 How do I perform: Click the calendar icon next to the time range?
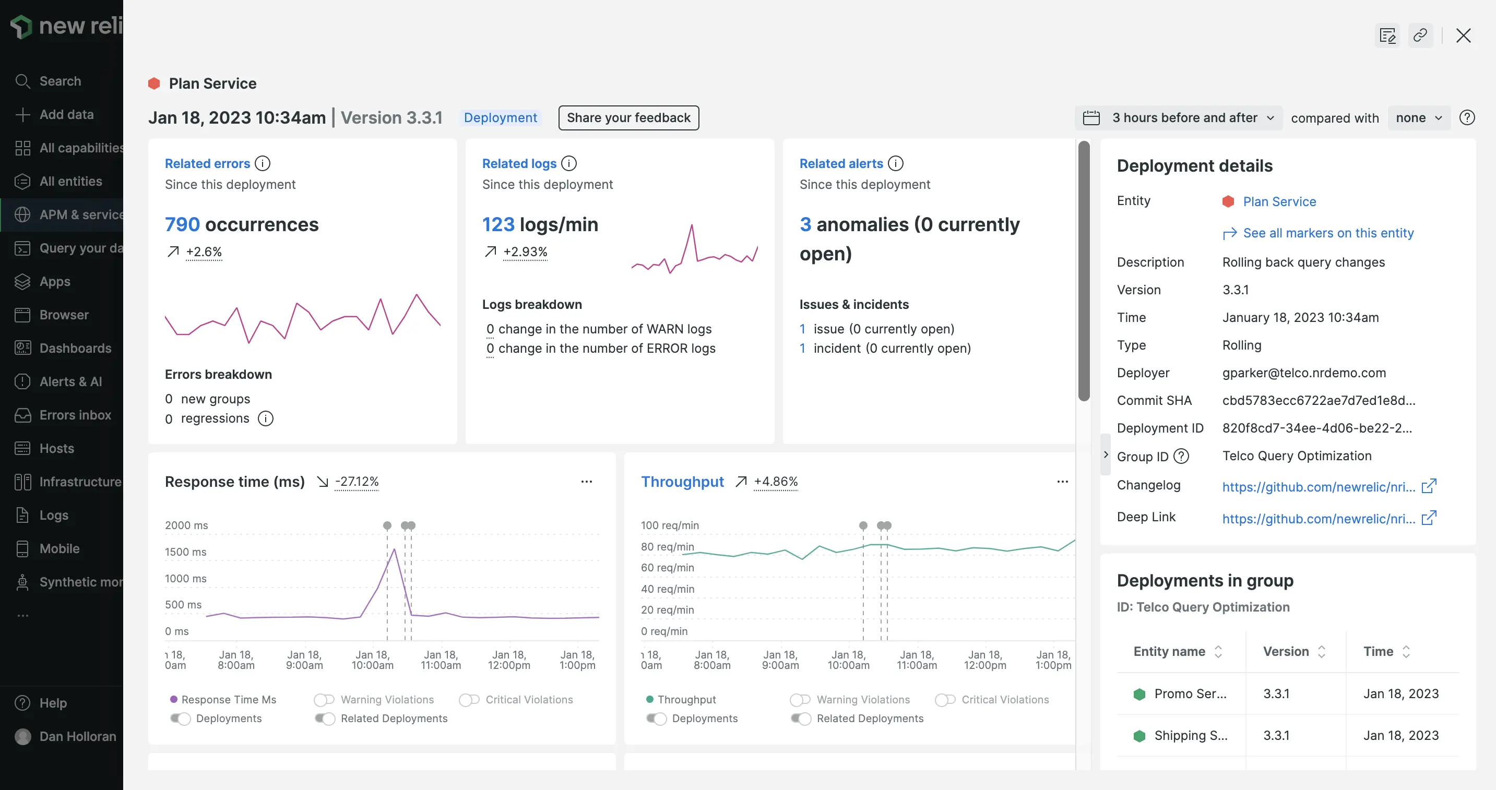pos(1090,117)
